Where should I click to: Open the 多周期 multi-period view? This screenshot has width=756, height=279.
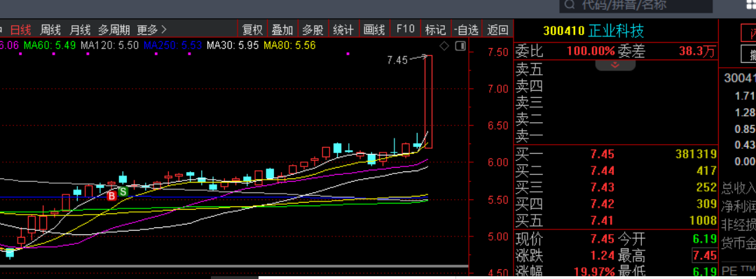tap(114, 30)
